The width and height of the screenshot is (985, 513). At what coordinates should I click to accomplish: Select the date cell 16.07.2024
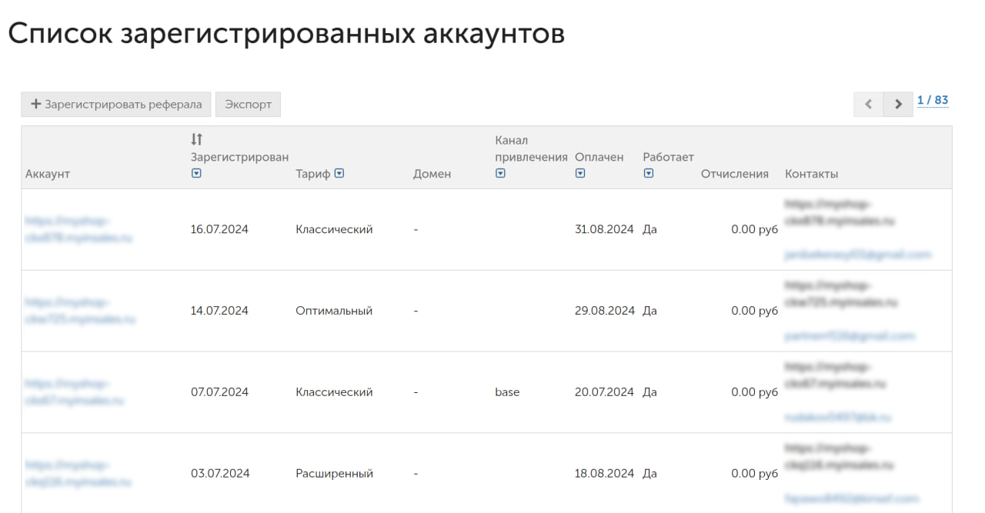(219, 229)
